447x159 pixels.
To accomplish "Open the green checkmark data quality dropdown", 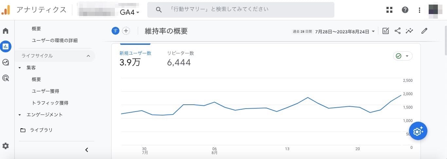I will point(402,56).
